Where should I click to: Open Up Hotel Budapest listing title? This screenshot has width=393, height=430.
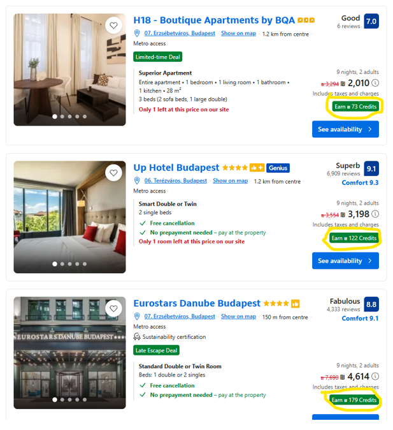pos(176,168)
